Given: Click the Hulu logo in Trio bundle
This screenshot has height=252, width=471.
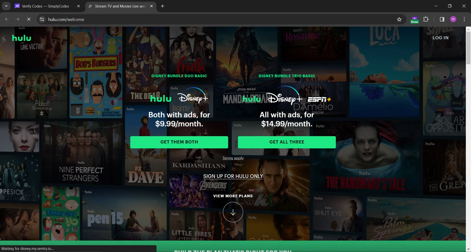Looking at the screenshot, I should (x=252, y=99).
